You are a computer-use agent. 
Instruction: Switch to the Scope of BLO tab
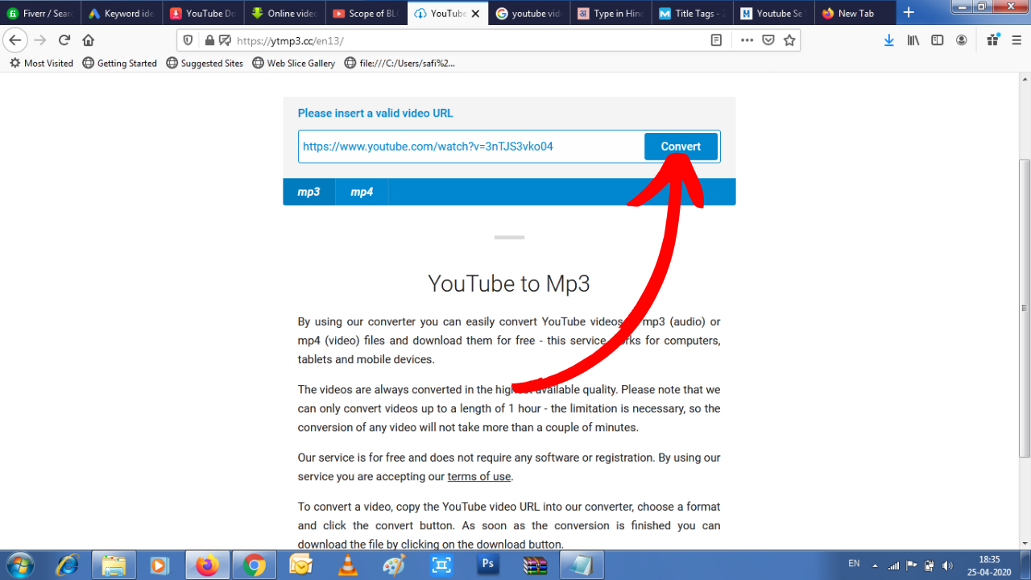366,13
